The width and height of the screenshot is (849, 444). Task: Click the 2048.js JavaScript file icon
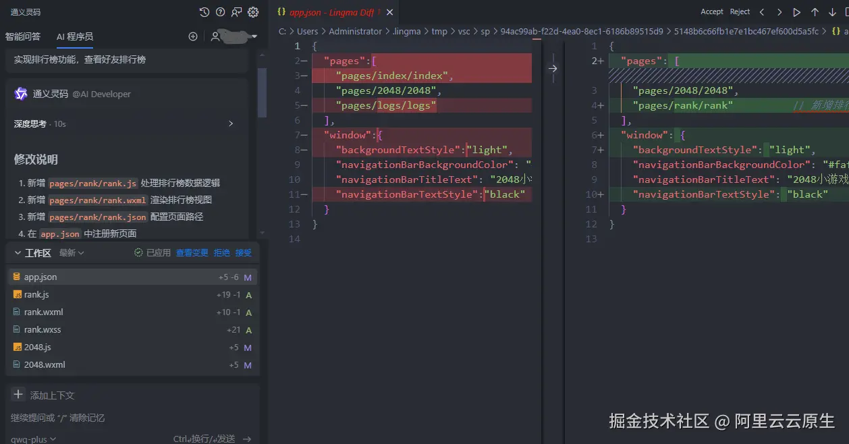click(18, 347)
